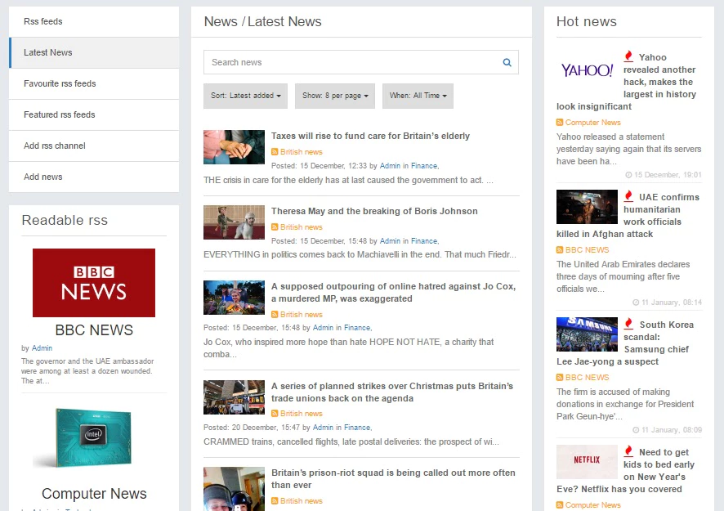Open the Yahoo logo thumbnail in Hot news

pyautogui.click(x=587, y=70)
